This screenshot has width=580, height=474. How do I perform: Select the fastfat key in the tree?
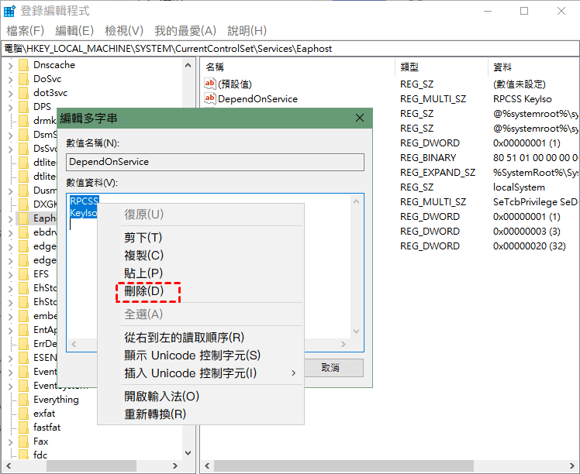click(47, 428)
